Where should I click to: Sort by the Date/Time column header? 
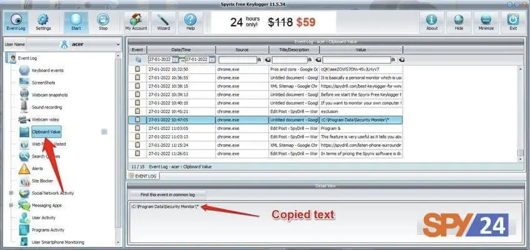tap(181, 50)
